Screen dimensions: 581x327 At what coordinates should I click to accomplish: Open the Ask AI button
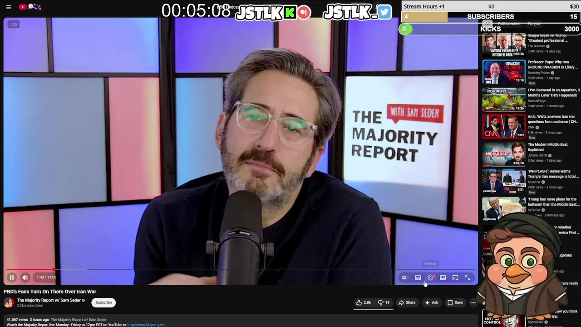click(x=431, y=302)
